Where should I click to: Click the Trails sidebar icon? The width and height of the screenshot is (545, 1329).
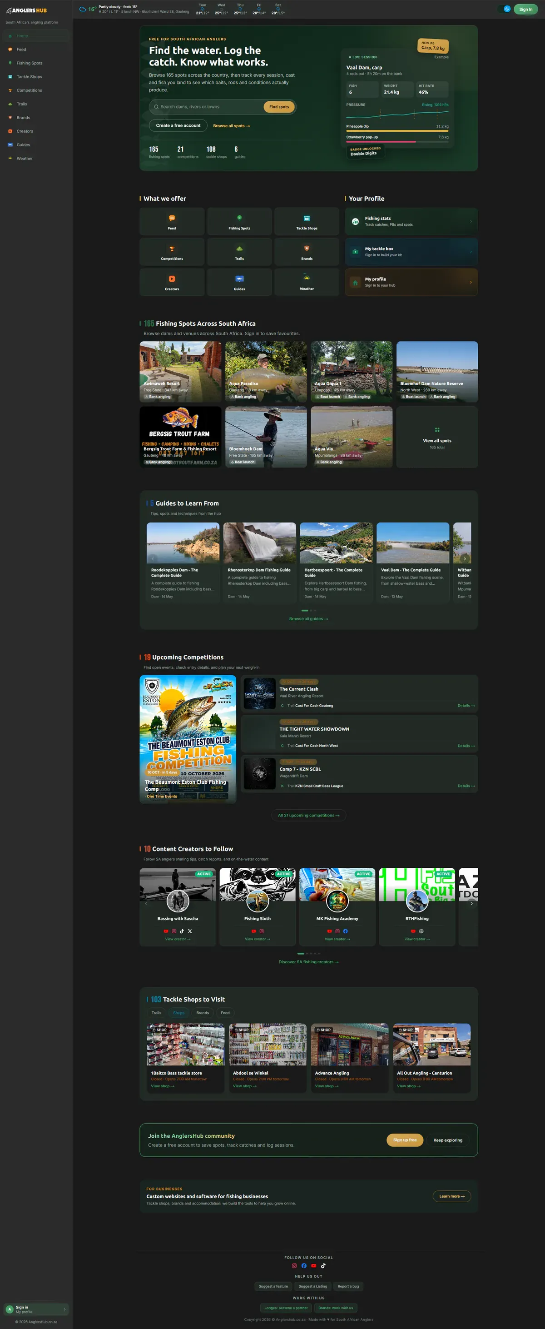[10, 104]
